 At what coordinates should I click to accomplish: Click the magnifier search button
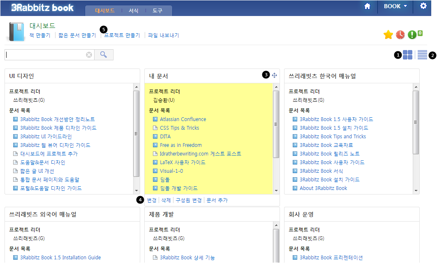point(104,55)
